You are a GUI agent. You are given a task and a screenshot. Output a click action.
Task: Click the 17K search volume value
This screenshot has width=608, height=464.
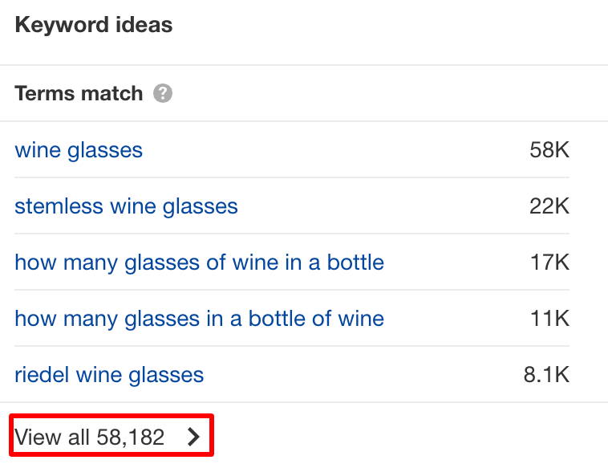click(549, 263)
